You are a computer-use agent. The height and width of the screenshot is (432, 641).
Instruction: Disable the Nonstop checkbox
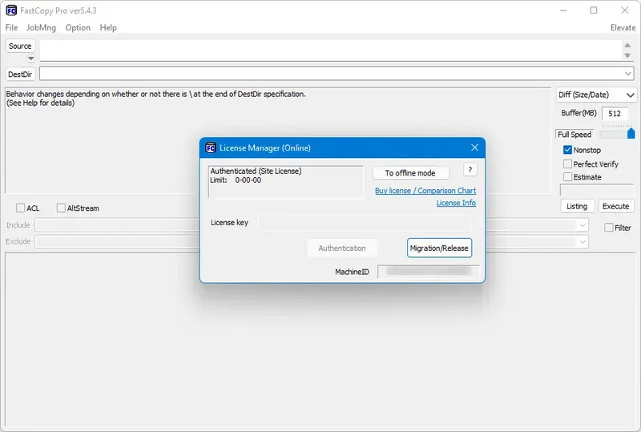[567, 150]
